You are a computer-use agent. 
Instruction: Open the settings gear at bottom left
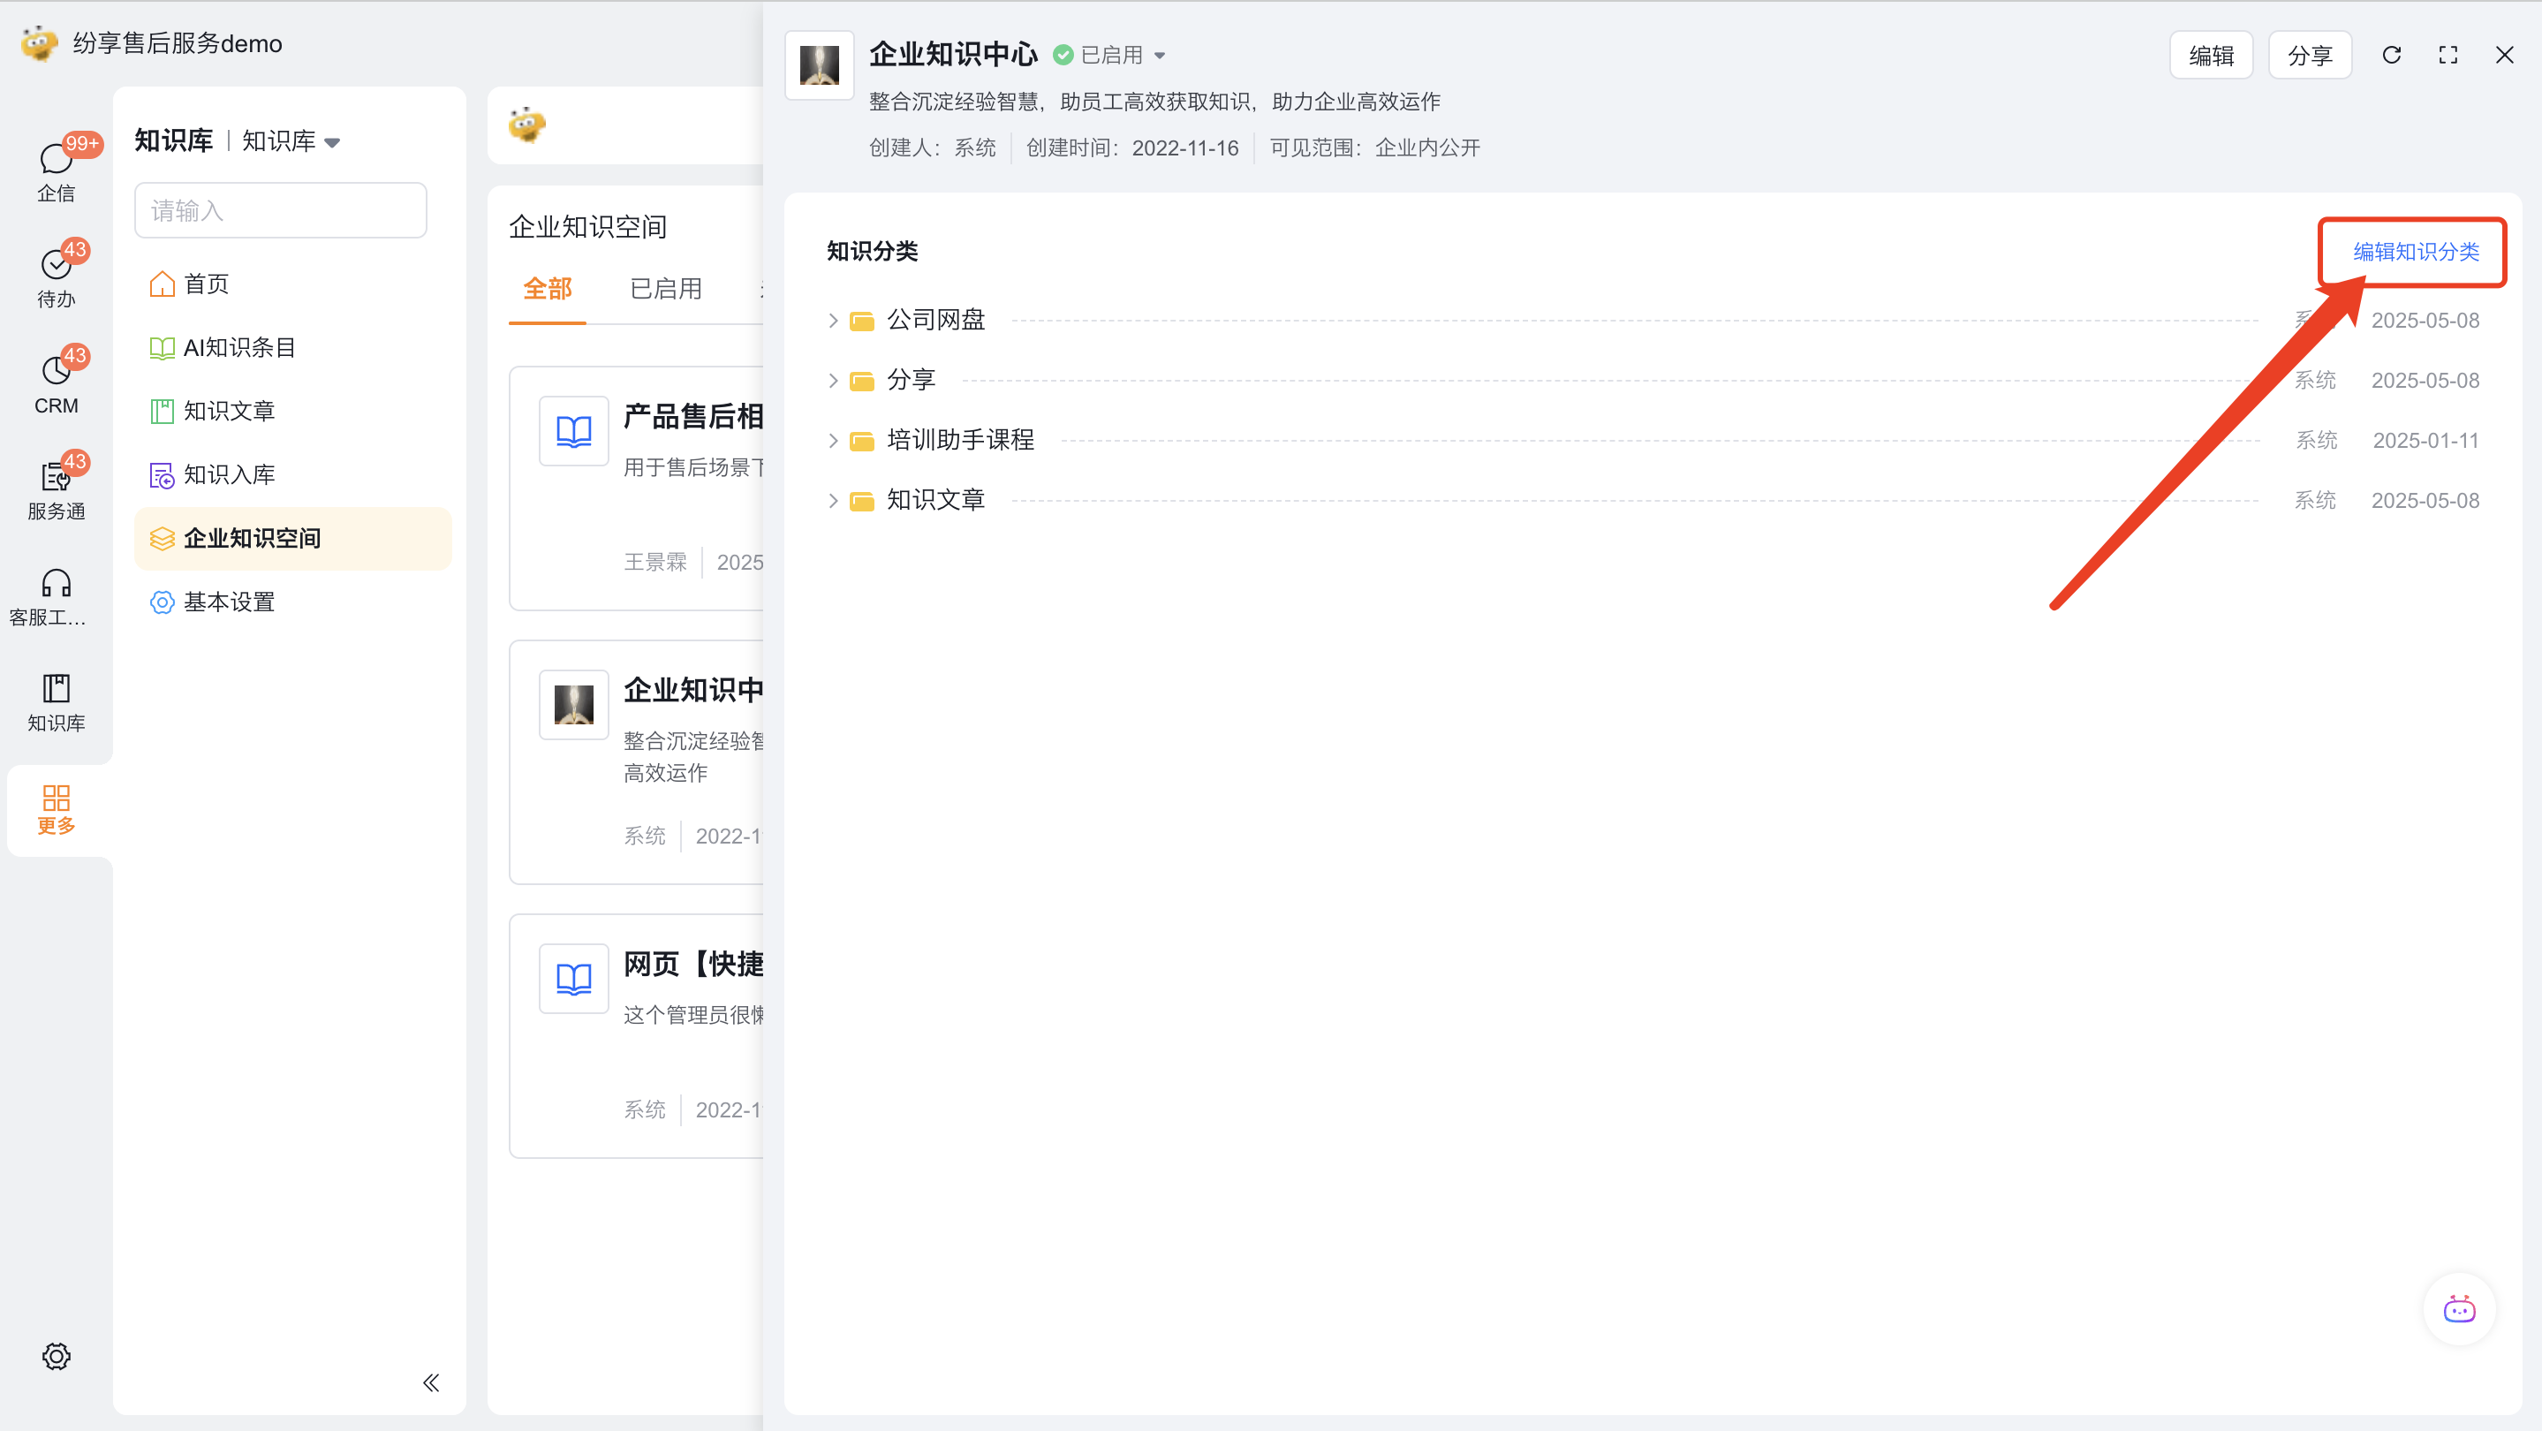click(x=57, y=1356)
